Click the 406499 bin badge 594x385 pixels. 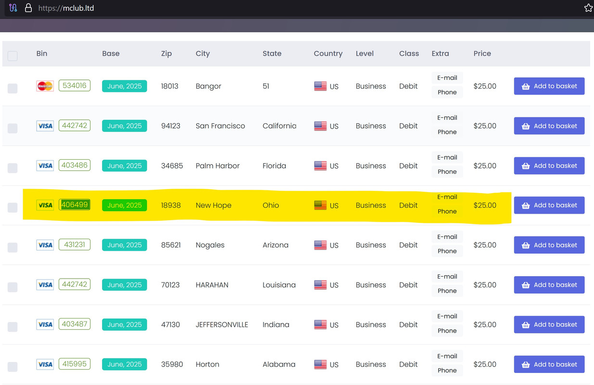tap(75, 205)
